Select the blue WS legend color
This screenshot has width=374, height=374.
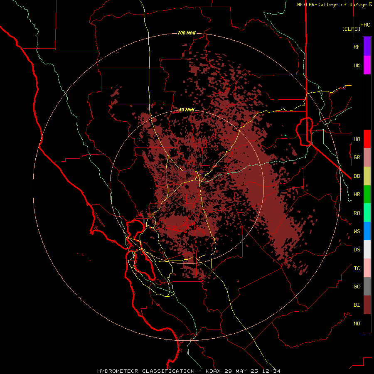367,231
